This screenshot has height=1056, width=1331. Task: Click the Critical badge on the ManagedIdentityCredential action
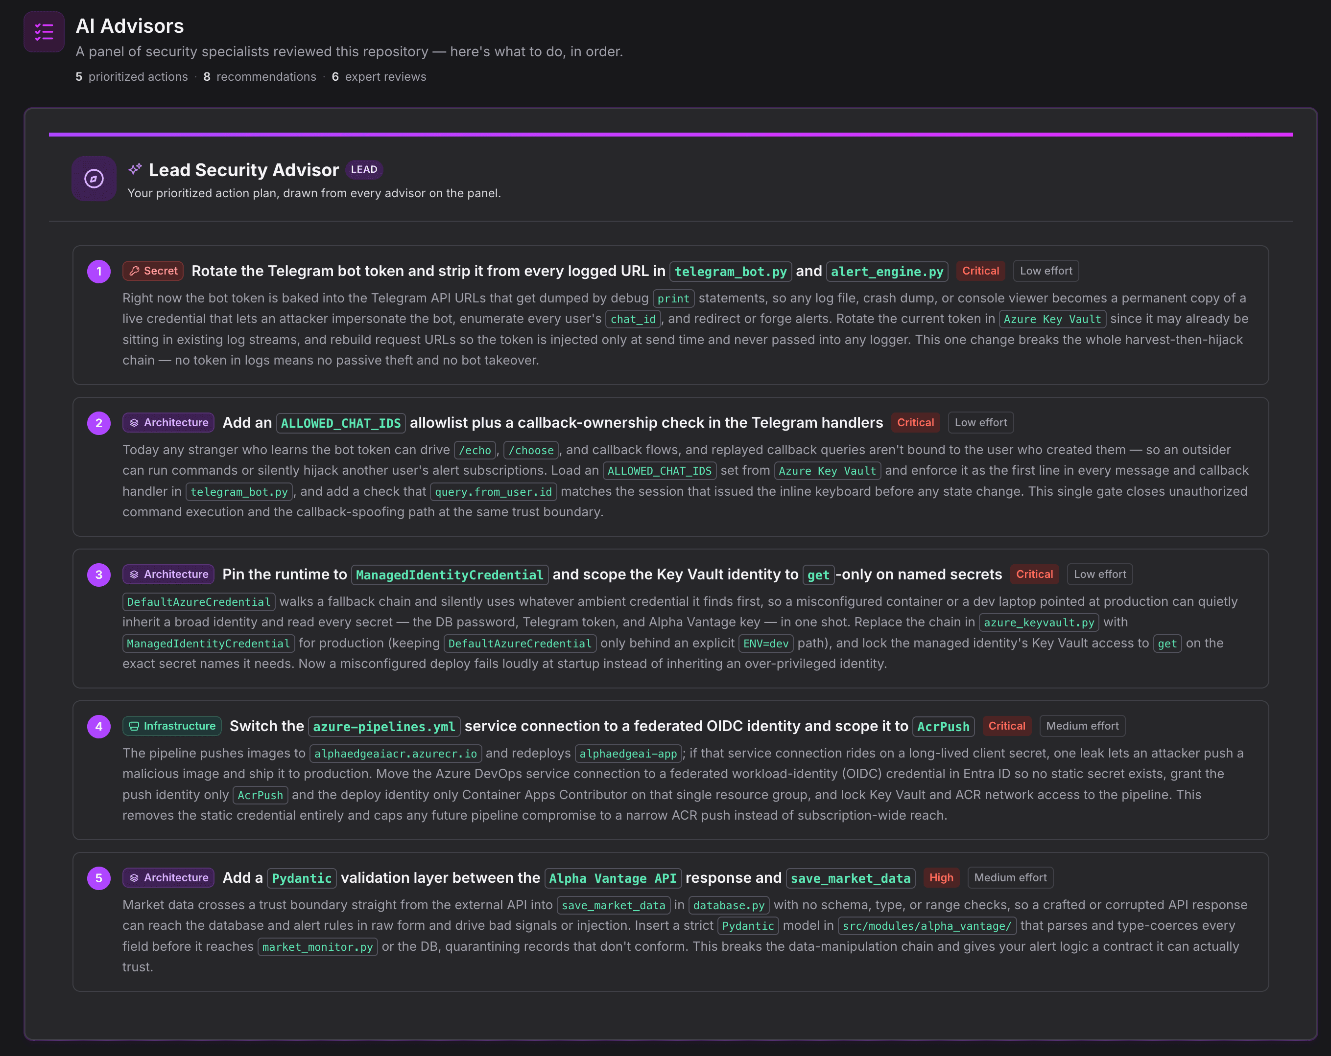[x=1035, y=574]
